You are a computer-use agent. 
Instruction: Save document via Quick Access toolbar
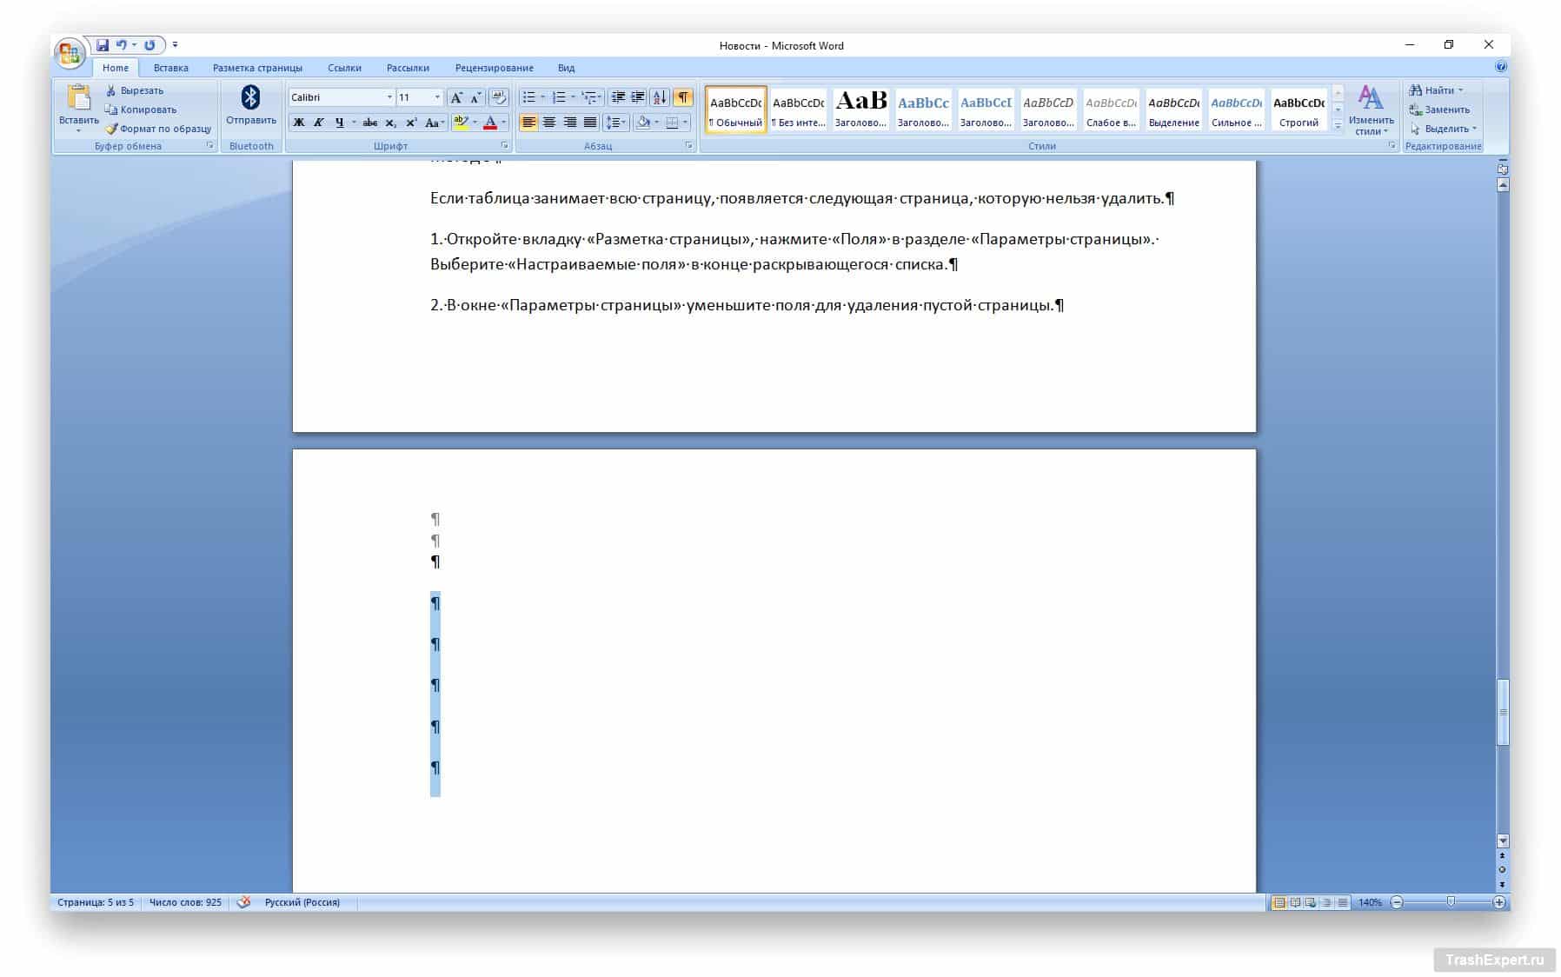(x=103, y=45)
